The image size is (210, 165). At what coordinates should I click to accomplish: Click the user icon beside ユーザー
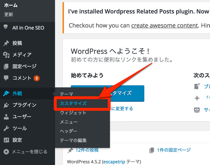click(x=6, y=117)
